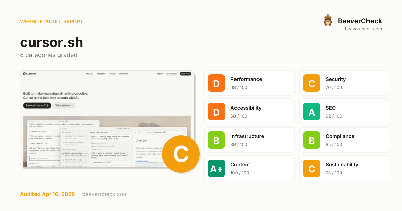This screenshot has height=211, width=402.
Task: Select the green A SEO badge
Action: click(x=312, y=112)
